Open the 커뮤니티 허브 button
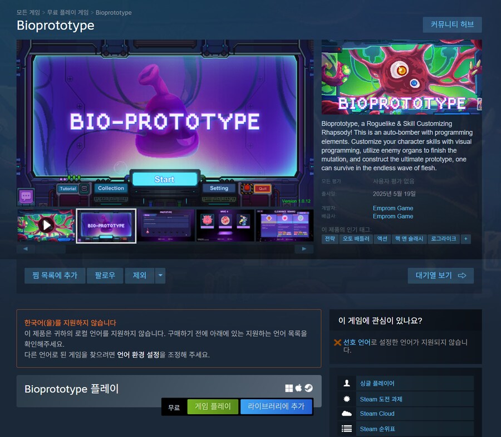 click(x=452, y=24)
